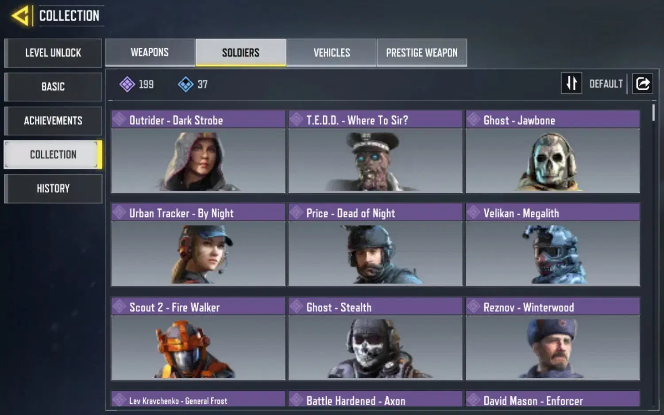Click the share export icon
The height and width of the screenshot is (415, 664).
tap(643, 83)
